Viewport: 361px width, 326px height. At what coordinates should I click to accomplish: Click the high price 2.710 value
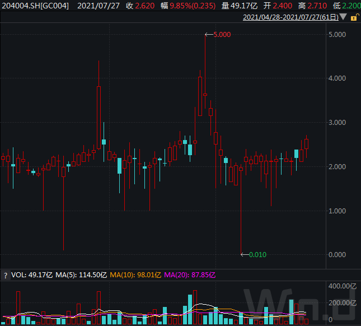click(317, 6)
